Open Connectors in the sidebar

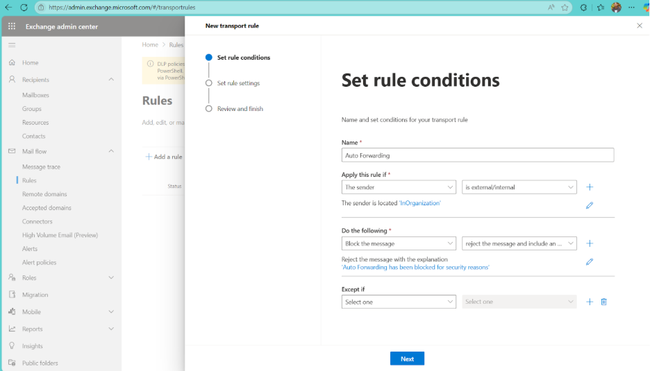37,221
